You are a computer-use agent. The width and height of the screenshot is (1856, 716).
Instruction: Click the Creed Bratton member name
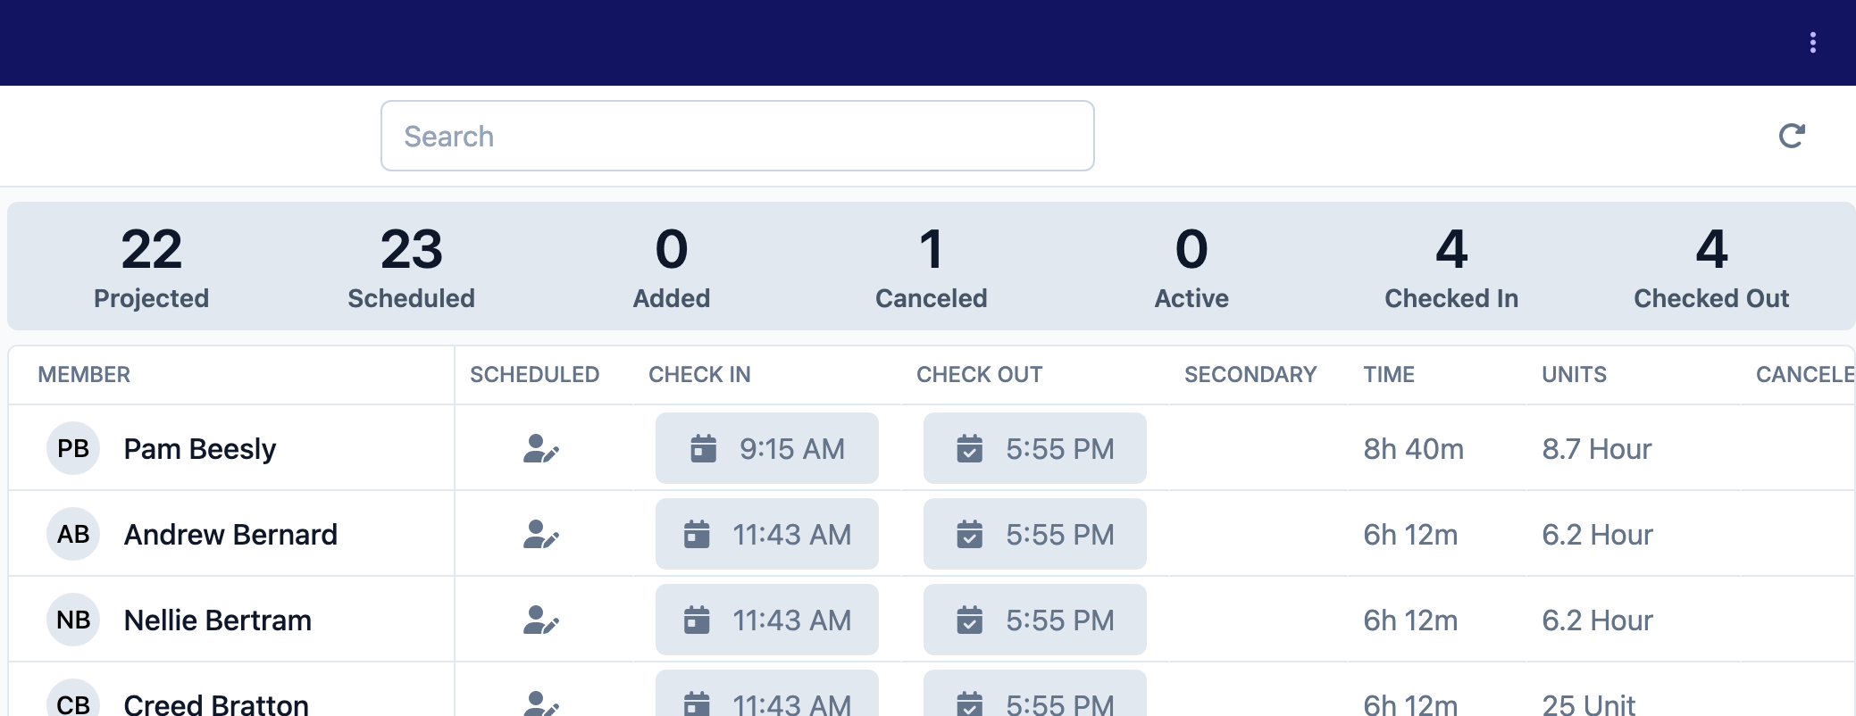tap(216, 704)
